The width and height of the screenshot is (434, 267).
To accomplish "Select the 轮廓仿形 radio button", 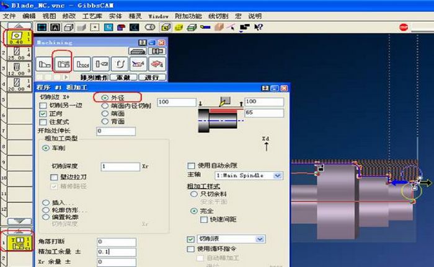I will click(x=46, y=210).
